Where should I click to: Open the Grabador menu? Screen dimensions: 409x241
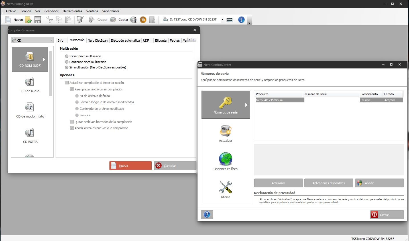(x=51, y=11)
